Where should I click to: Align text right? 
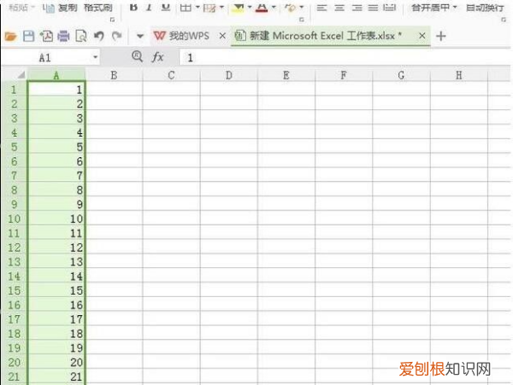tap(357, 7)
